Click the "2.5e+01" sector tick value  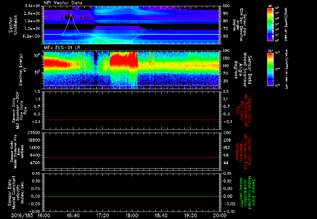[32, 13]
